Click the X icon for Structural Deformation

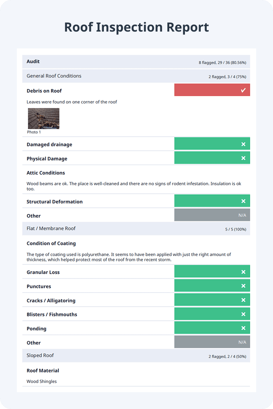point(243,201)
